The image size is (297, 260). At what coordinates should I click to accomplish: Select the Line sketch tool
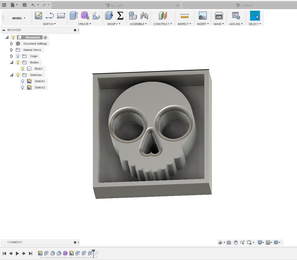[50, 16]
